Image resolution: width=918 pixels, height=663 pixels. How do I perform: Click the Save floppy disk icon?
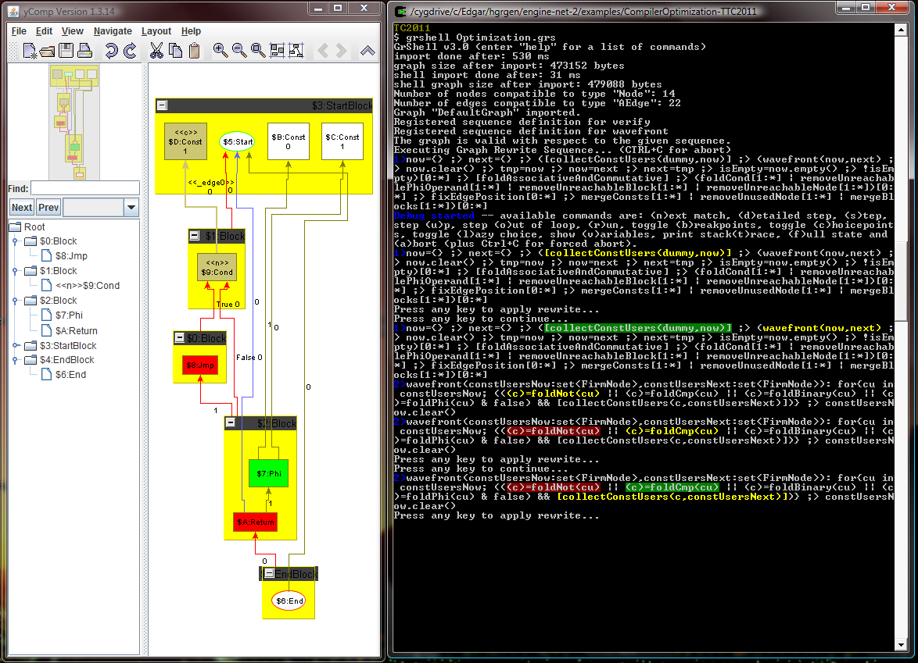point(66,52)
